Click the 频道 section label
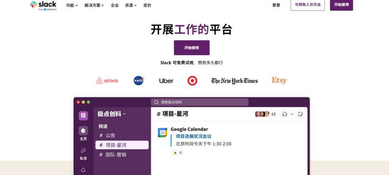389x175 pixels. point(103,126)
